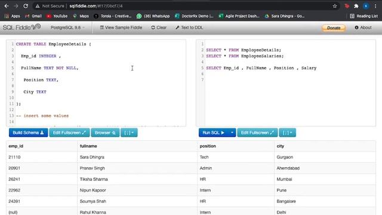This screenshot has height=215, width=382.
Task: Click the browser forward arrow
Action: (16, 6)
